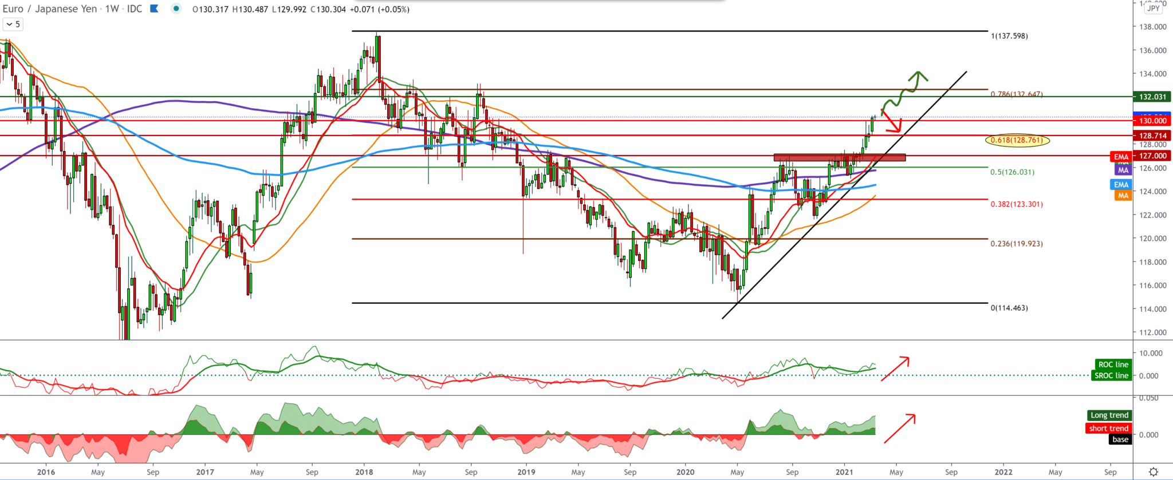
Task: Click the blue flag icon next to IDC
Action: [x=154, y=9]
